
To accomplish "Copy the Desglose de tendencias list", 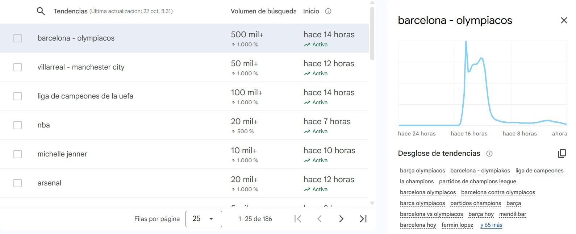I will coord(562,153).
